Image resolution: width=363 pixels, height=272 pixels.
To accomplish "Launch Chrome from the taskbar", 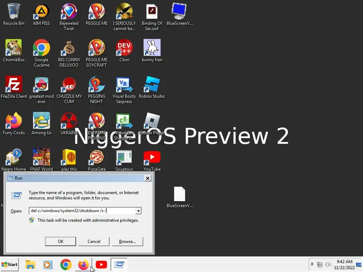I will (x=66, y=264).
